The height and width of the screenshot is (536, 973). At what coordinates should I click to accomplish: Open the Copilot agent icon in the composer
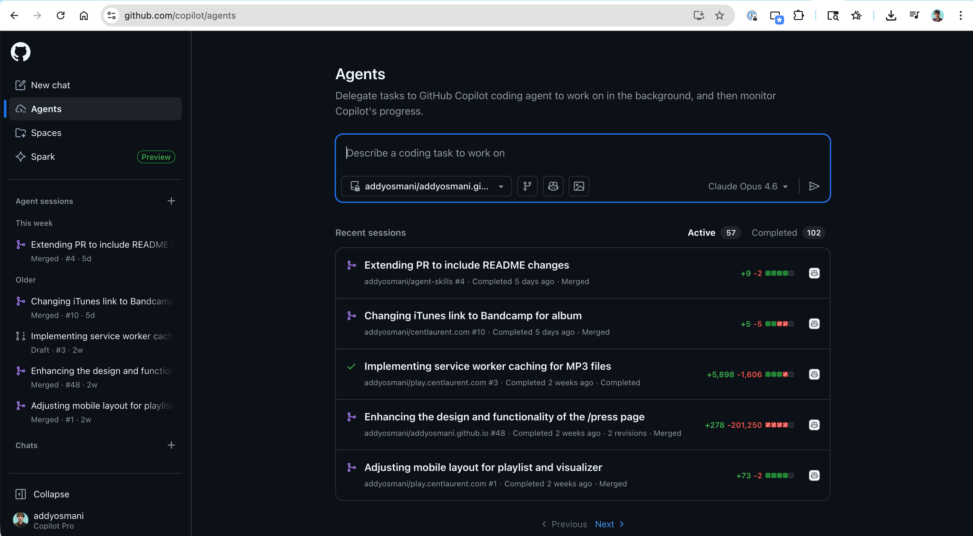click(x=553, y=186)
